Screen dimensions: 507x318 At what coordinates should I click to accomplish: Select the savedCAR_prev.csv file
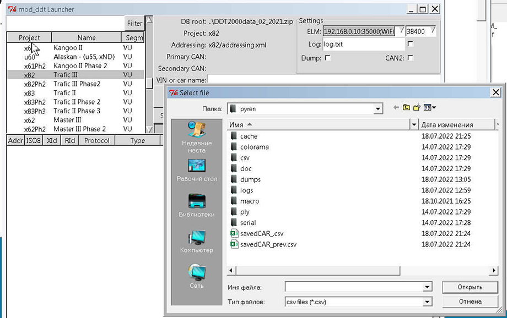(x=268, y=244)
